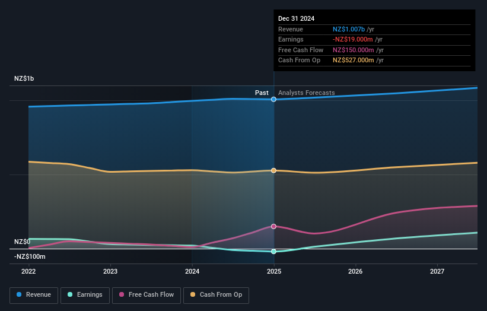The height and width of the screenshot is (311, 487).
Task: Click the NZ$1b y-axis label
Action: (x=24, y=78)
